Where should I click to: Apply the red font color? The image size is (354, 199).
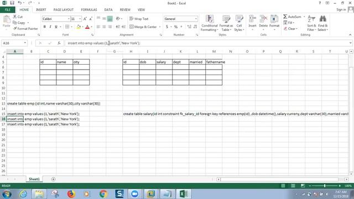[x=87, y=27]
